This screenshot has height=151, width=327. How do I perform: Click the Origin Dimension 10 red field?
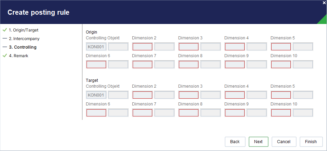point(281,64)
